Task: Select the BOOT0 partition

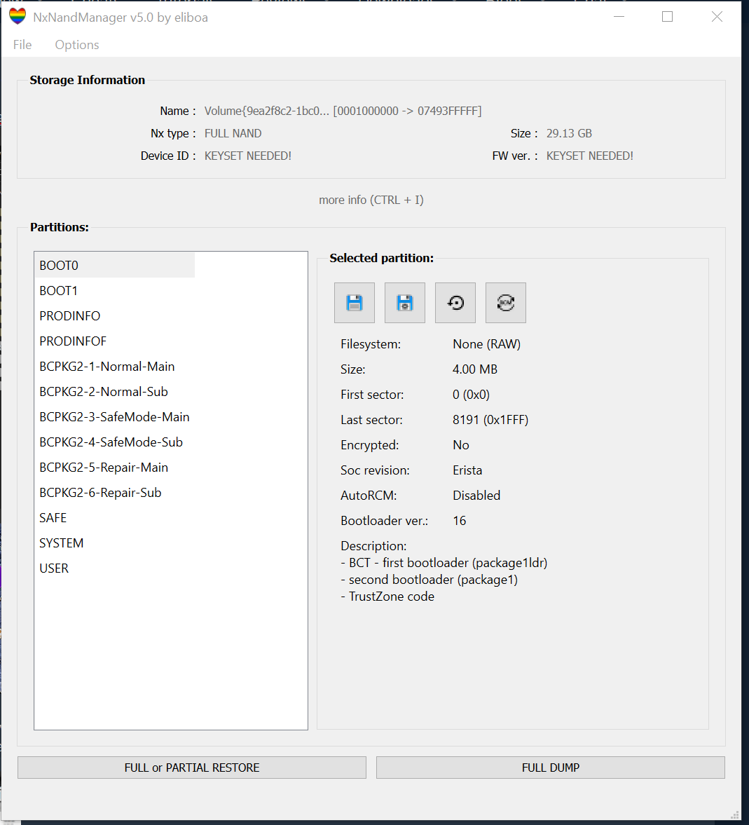Action: click(115, 265)
